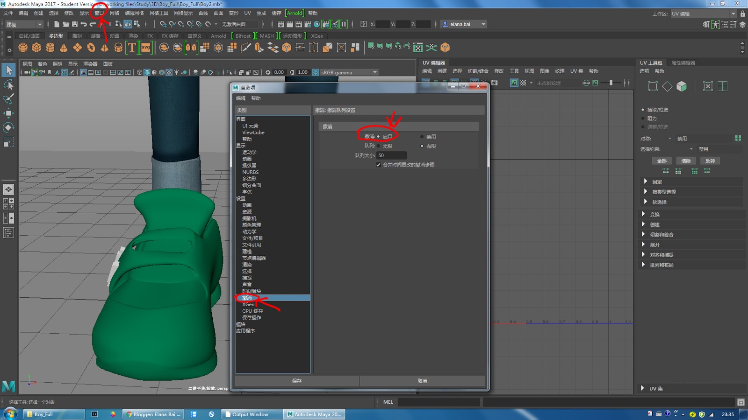Click the symmetry icon beside 对称 field
This screenshot has height=420, width=748.
tap(738, 139)
